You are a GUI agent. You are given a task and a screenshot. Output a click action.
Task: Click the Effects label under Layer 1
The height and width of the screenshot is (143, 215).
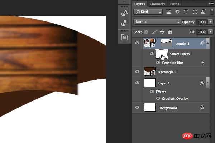161,92
